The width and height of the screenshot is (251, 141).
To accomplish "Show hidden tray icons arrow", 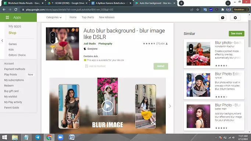I will (x=216, y=137).
